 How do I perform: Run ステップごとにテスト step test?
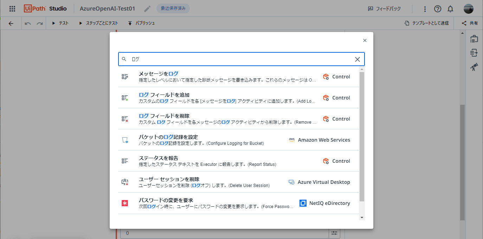tap(98, 23)
